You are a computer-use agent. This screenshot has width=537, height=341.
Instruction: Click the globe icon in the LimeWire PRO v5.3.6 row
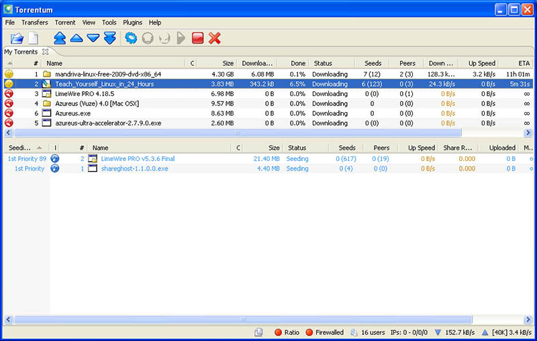point(55,158)
